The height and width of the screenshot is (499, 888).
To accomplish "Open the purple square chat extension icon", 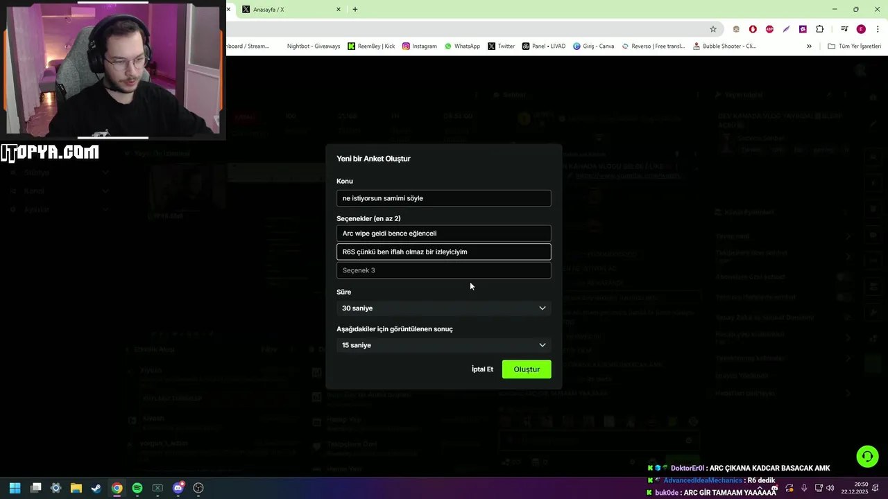I will [803, 29].
